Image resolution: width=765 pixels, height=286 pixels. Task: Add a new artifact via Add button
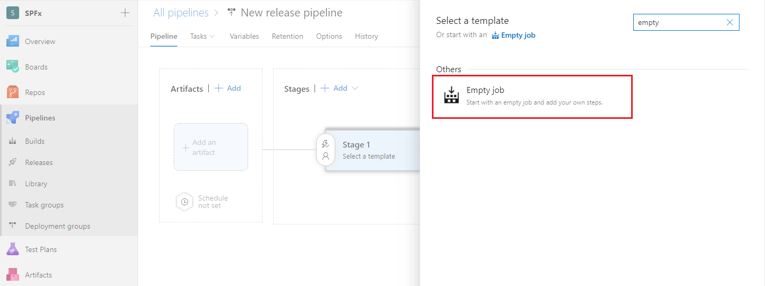(228, 89)
